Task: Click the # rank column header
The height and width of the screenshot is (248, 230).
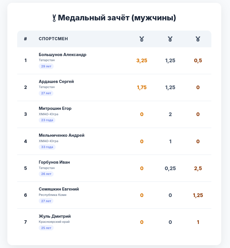Action: pyautogui.click(x=25, y=39)
